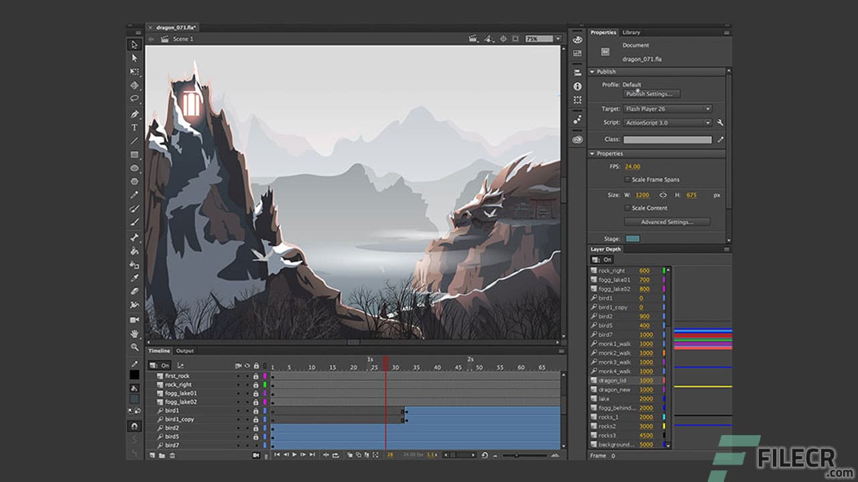858x482 pixels.
Task: Enable onion skin view in the timeline
Action: pyautogui.click(x=351, y=455)
